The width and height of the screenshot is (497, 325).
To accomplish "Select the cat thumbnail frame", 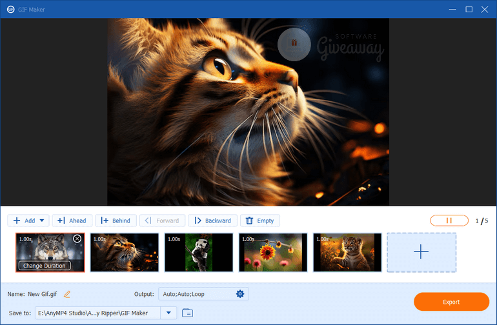I will click(x=124, y=253).
